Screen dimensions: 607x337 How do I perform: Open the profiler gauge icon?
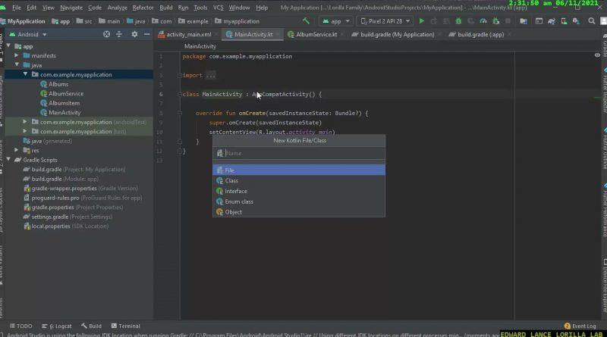click(x=483, y=21)
